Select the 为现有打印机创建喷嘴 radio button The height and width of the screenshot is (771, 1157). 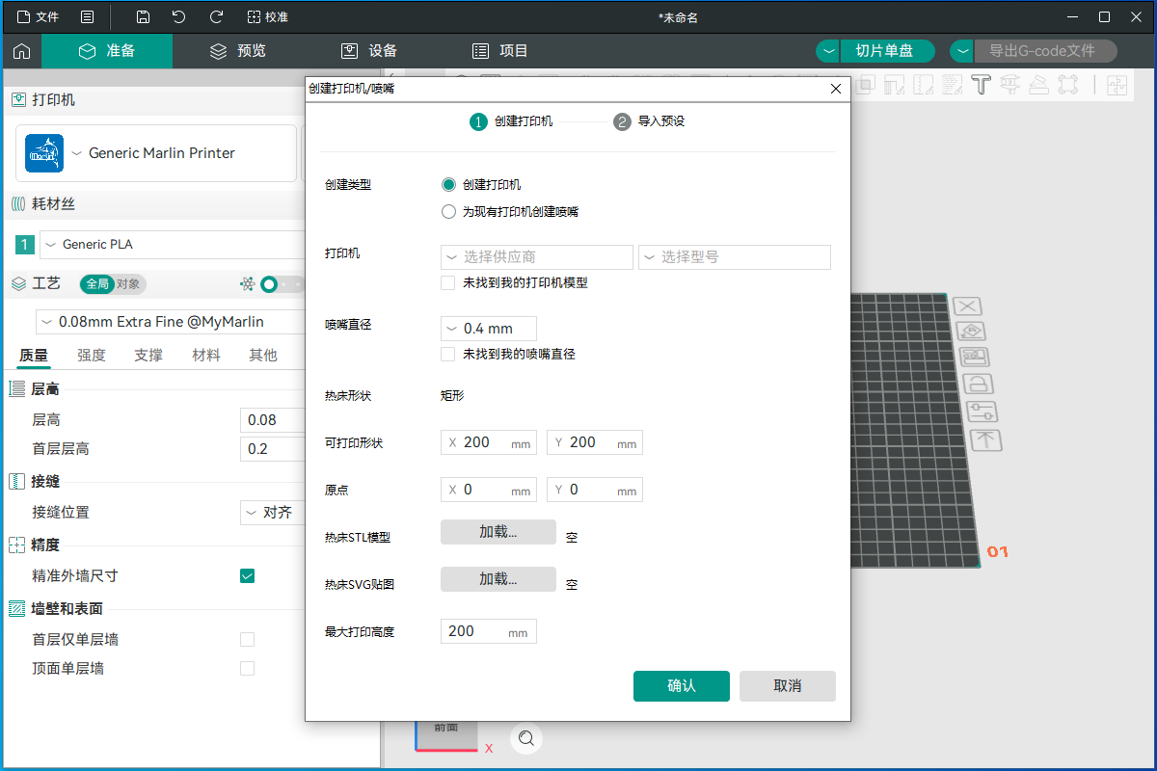tap(448, 212)
